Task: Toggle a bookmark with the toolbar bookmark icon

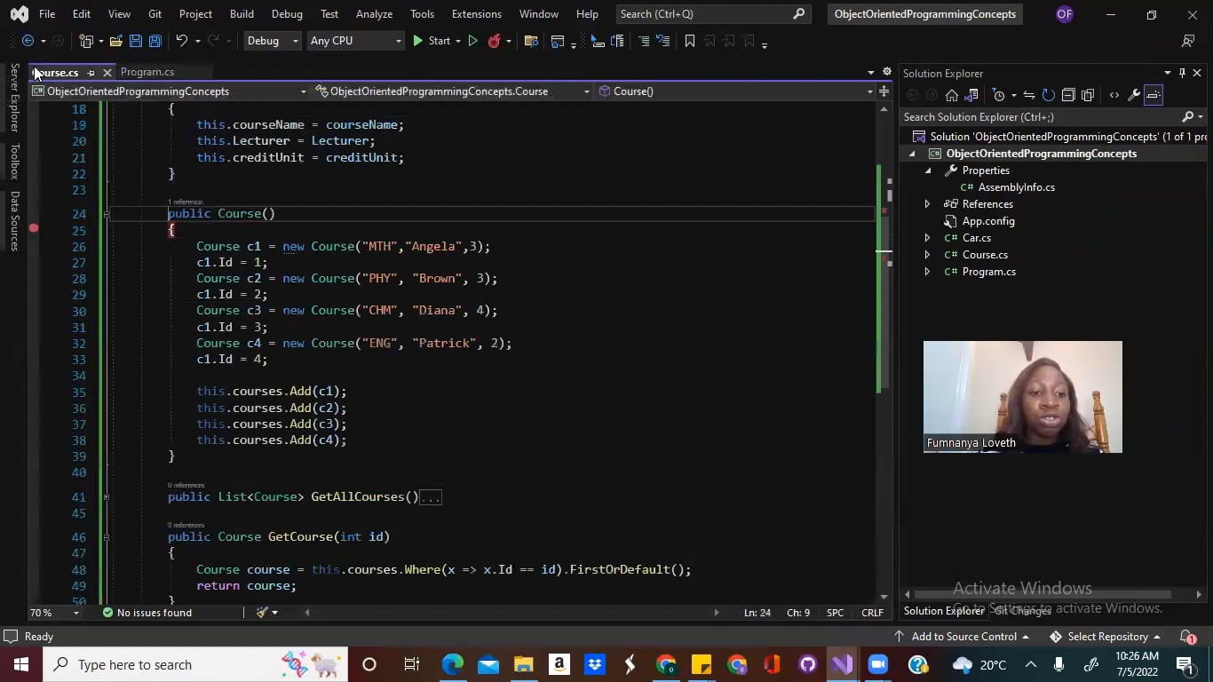Action: [689, 41]
